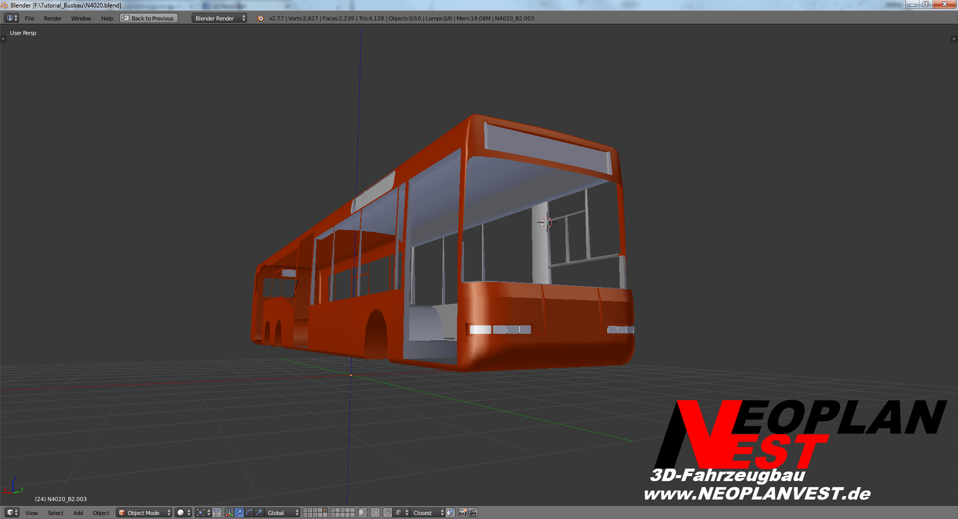Image resolution: width=958 pixels, height=519 pixels.
Task: Select the scale manipulator icon
Action: 259,513
